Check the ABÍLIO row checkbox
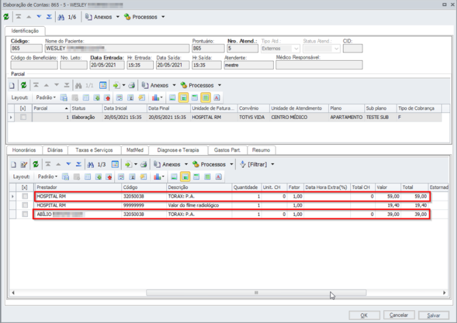The image size is (457, 323). (25, 214)
